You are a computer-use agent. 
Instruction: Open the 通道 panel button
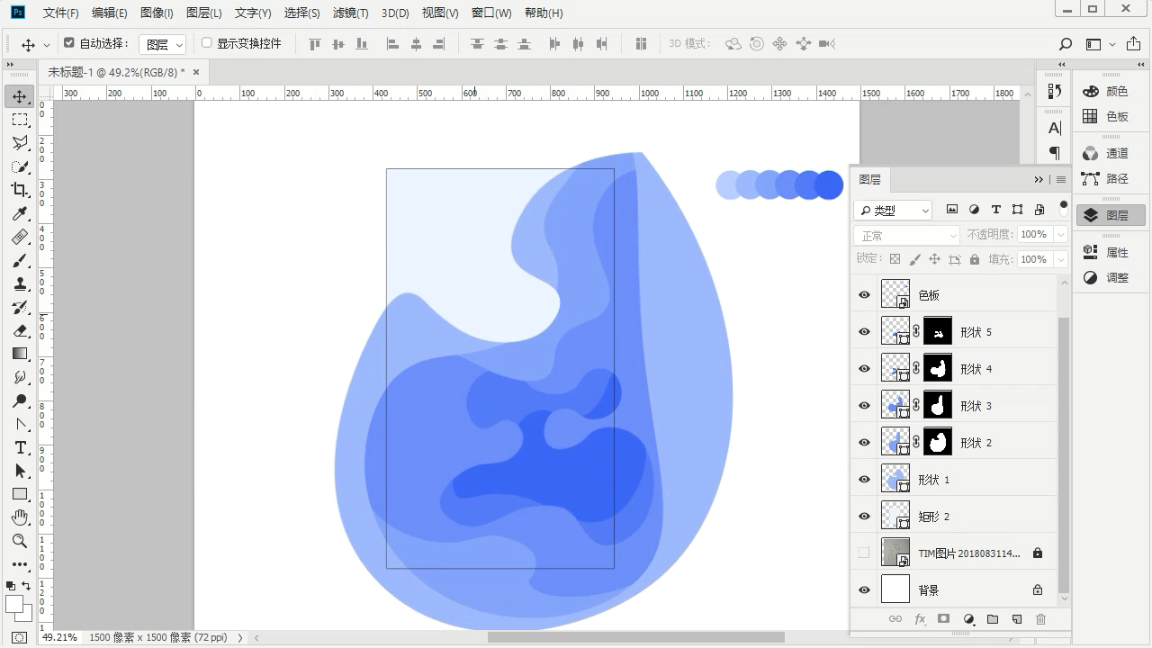click(x=1107, y=154)
